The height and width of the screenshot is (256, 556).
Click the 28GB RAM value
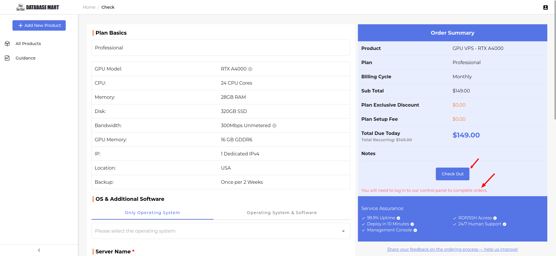click(x=233, y=97)
